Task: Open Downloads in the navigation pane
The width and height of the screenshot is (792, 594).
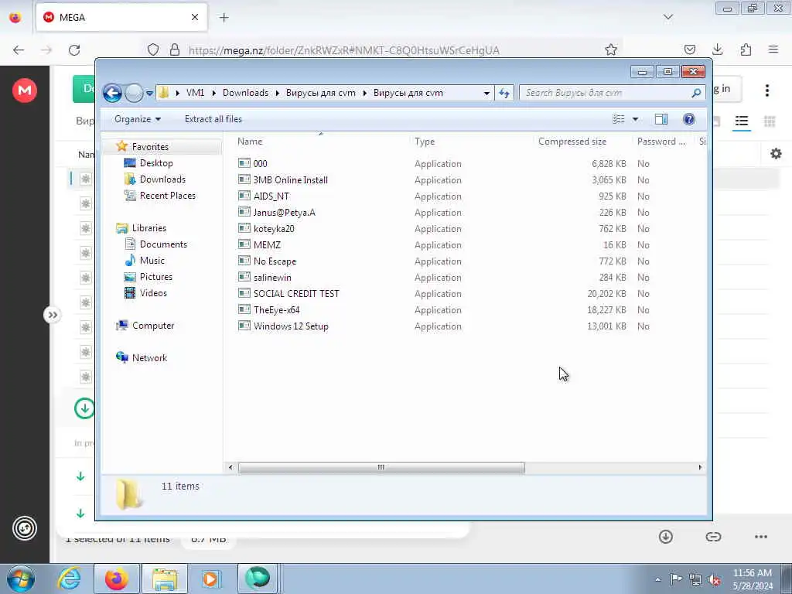Action: click(x=162, y=179)
